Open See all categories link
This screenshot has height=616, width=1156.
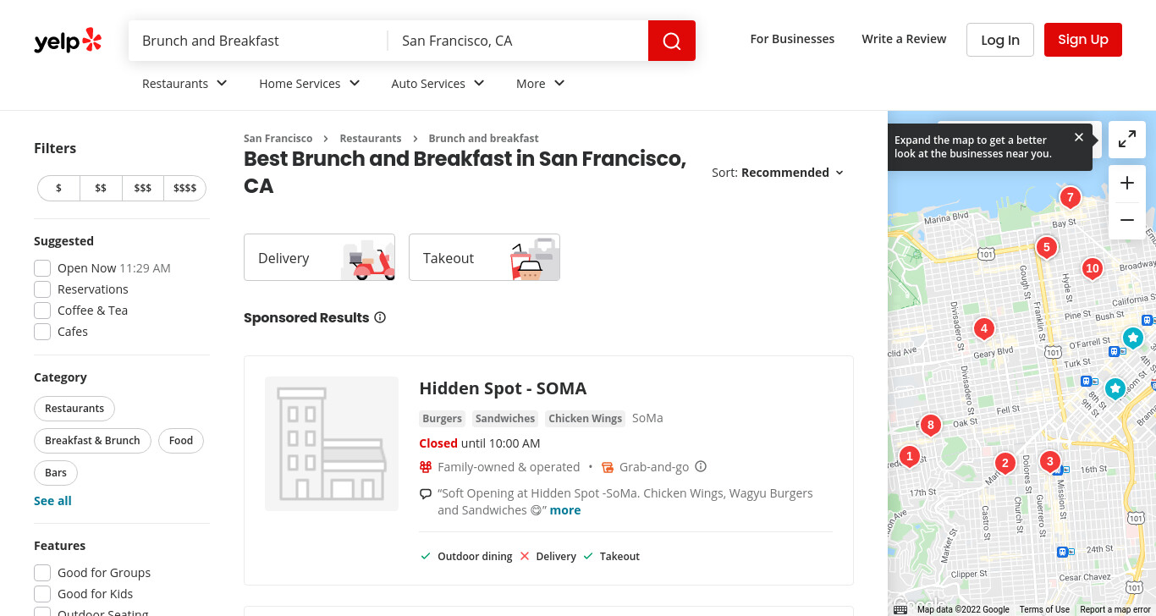(x=52, y=501)
